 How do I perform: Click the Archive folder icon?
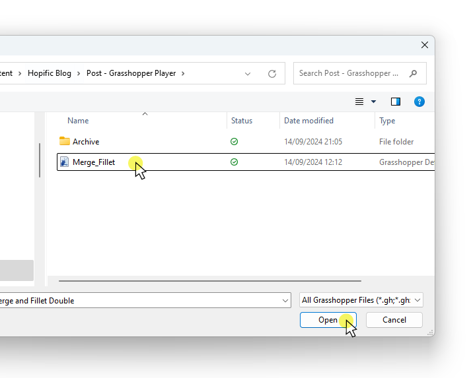click(x=65, y=142)
